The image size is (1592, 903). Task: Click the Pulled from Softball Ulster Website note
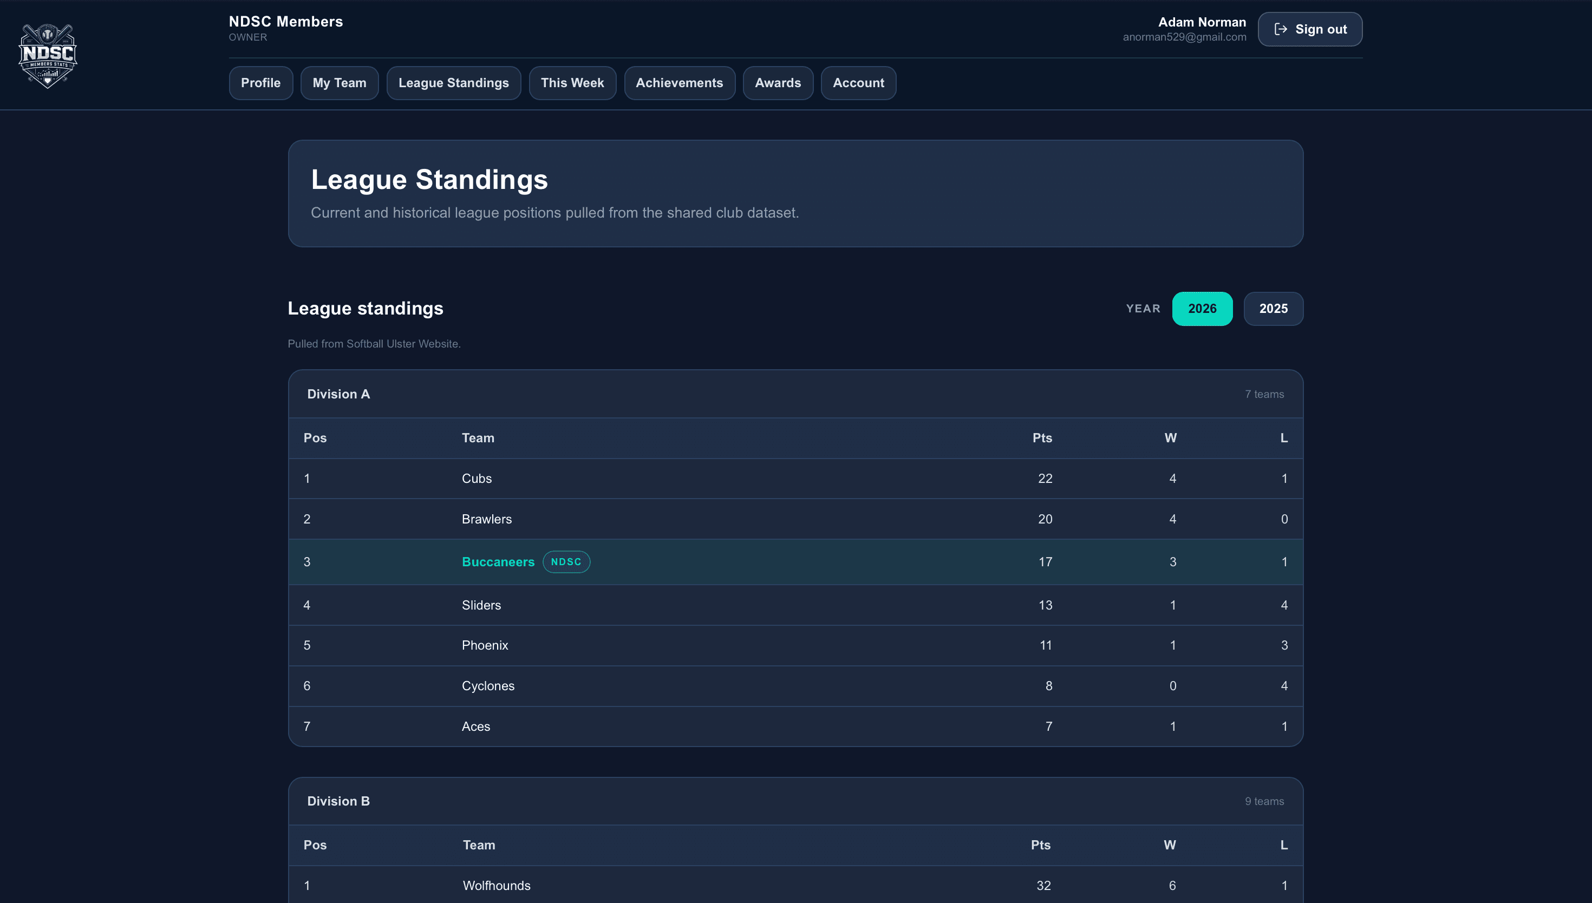[374, 344]
